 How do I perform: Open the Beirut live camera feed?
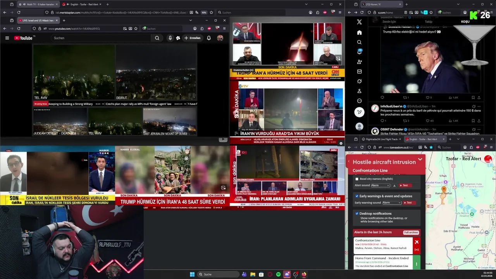[156, 72]
